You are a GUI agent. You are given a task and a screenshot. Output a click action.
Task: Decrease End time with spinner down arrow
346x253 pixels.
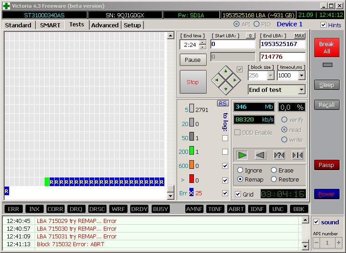click(x=203, y=47)
